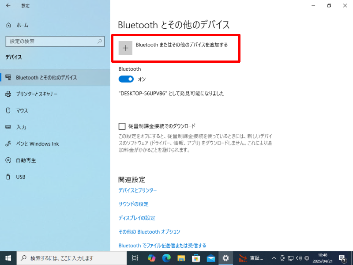The image size is (353, 265).
Task: Open File Explorer from the taskbar
Action: point(181,258)
